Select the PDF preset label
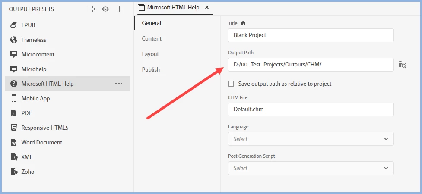This screenshot has width=422, height=194. tap(26, 113)
